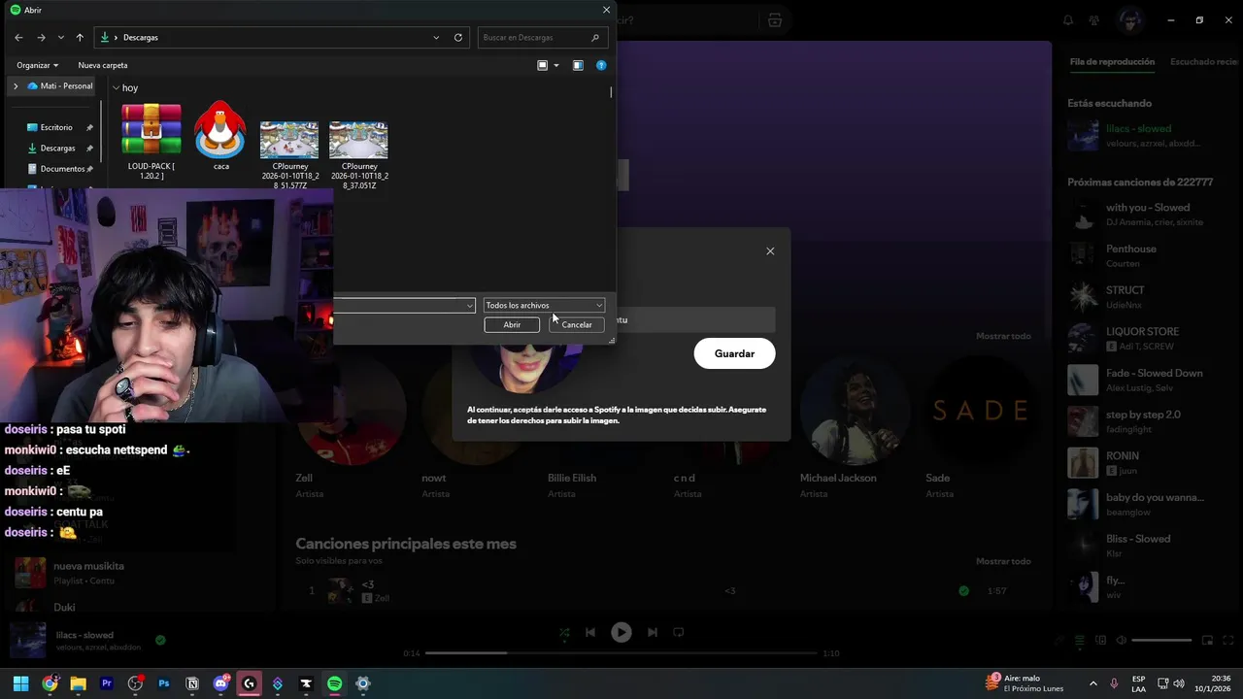Open the file name combo box dropdown
Image resolution: width=1243 pixels, height=699 pixels.
coord(470,306)
